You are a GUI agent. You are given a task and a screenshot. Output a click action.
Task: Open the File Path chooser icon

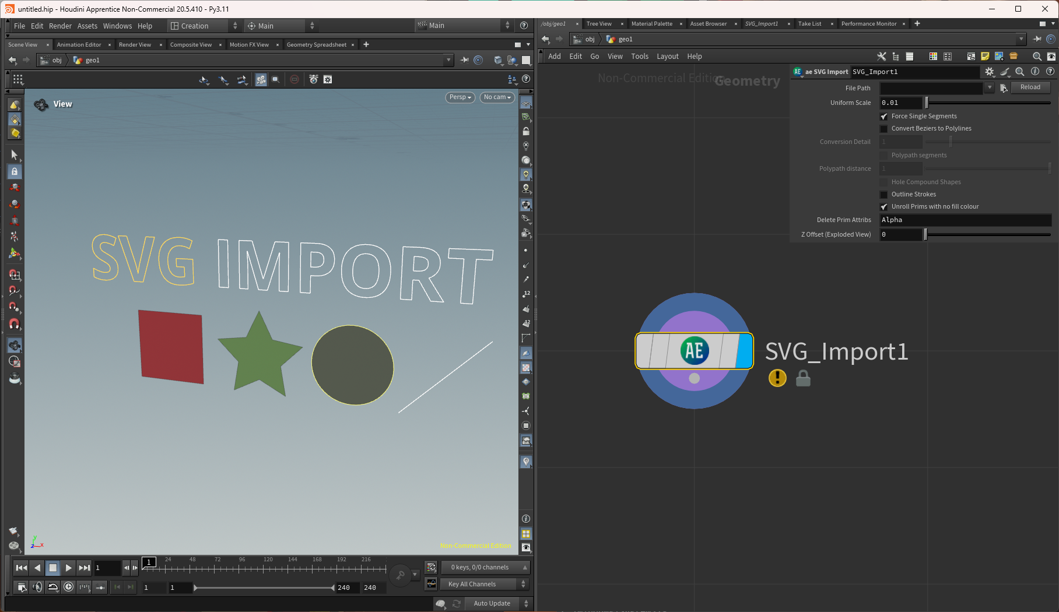(1003, 88)
